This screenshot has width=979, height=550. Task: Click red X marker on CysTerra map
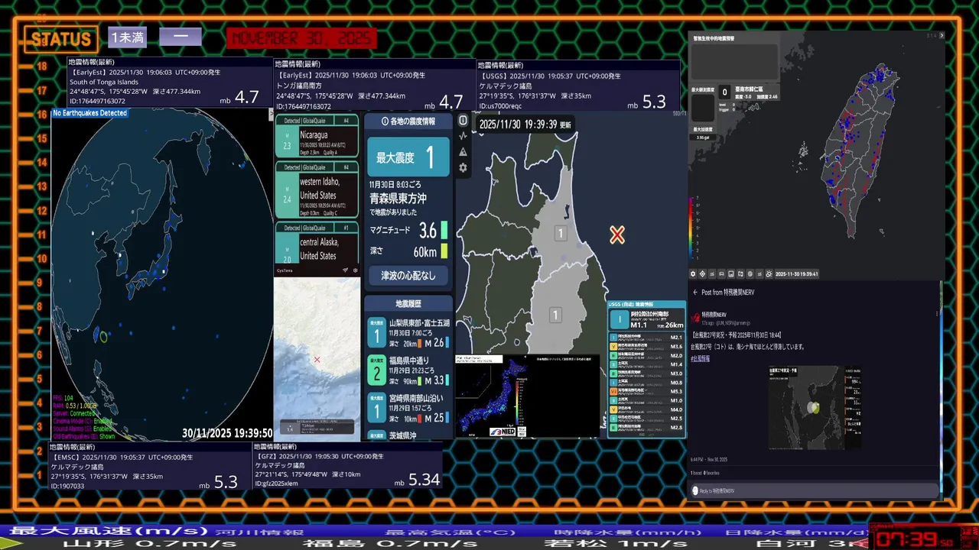[317, 360]
